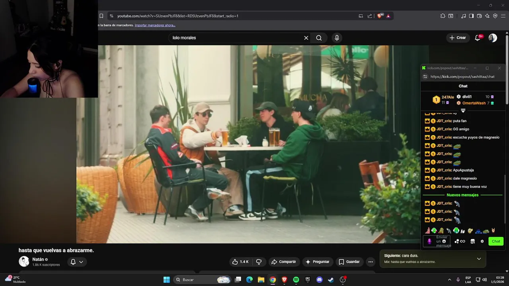
Task: Click the Preguntar button
Action: [x=317, y=262]
